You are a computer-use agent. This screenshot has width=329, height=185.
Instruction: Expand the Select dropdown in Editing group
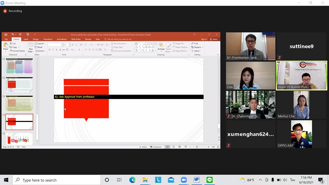(x=196, y=51)
